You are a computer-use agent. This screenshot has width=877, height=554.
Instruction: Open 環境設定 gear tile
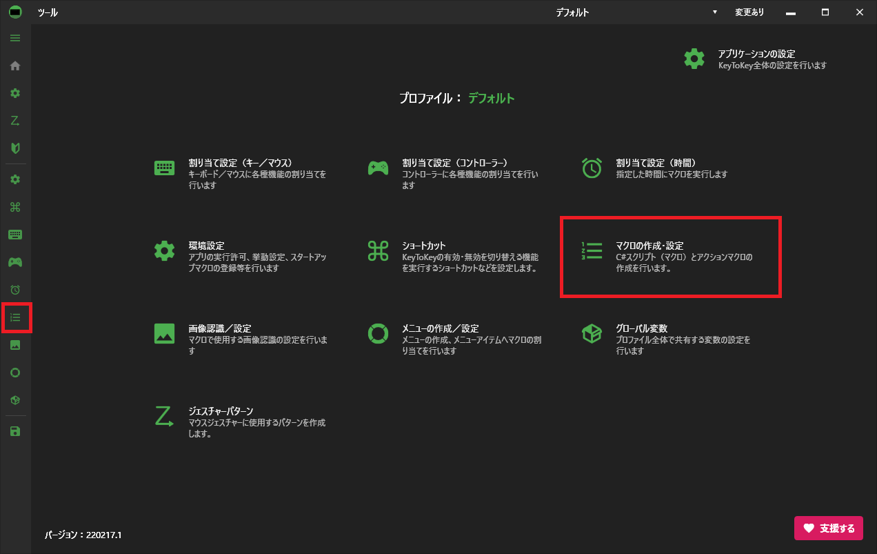tap(241, 257)
